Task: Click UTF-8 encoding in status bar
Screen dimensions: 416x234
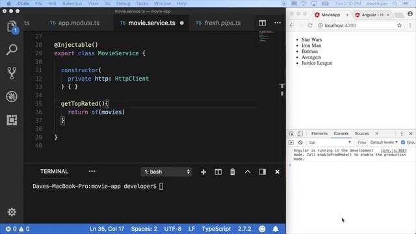Action: click(173, 229)
